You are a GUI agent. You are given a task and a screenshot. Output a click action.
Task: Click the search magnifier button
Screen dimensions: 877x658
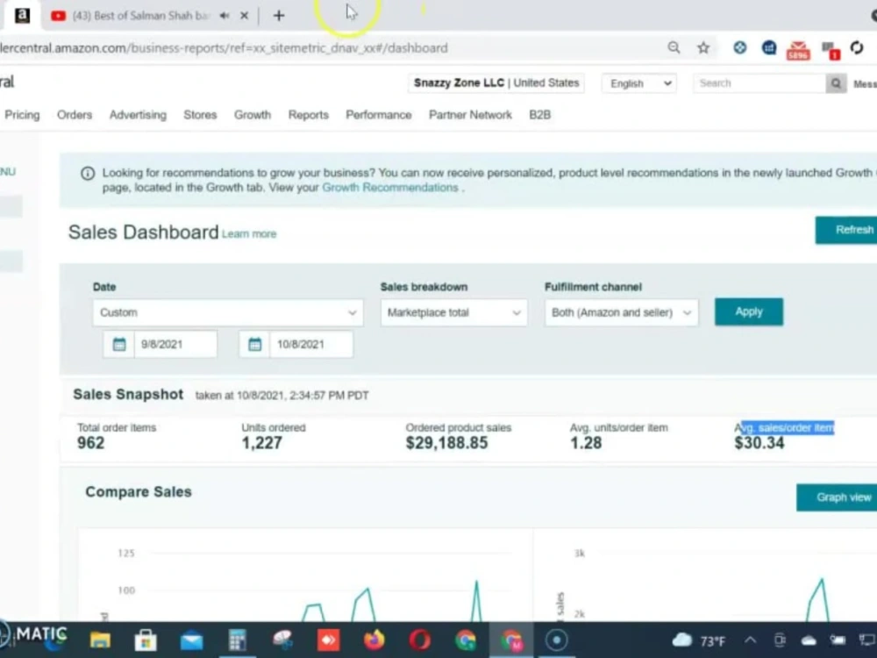click(x=836, y=83)
